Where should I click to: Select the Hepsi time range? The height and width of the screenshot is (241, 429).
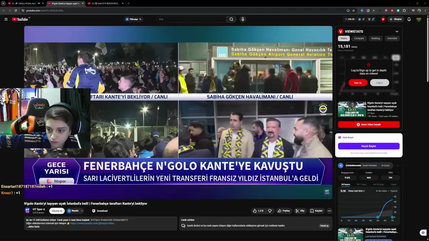tap(394, 184)
